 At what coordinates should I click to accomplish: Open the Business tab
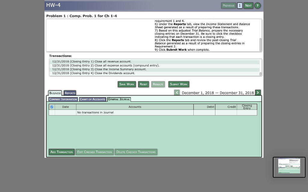[x=55, y=93]
